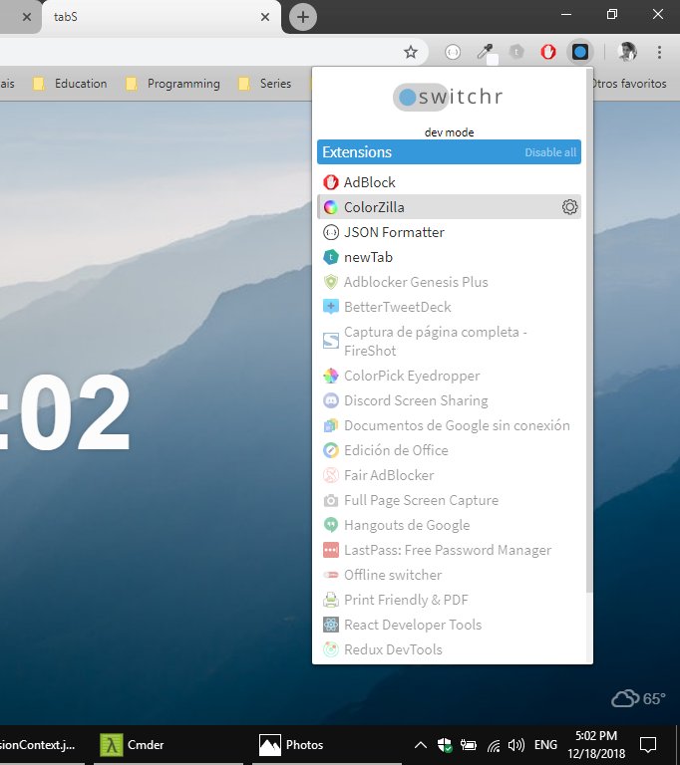
Task: Enable LastPass: Free Password Manager by name
Action: [448, 550]
